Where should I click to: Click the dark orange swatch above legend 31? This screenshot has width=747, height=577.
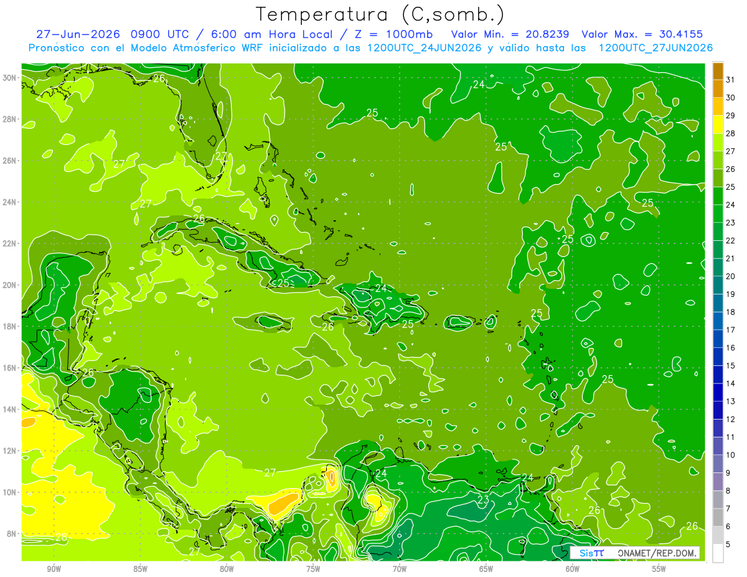(x=718, y=71)
